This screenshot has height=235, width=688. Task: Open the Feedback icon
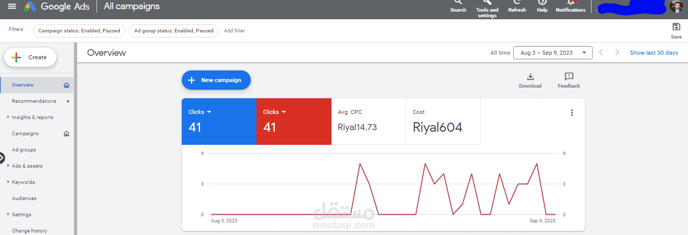569,77
